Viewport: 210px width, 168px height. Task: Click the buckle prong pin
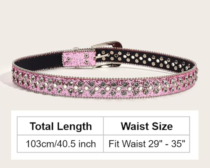click(103, 56)
